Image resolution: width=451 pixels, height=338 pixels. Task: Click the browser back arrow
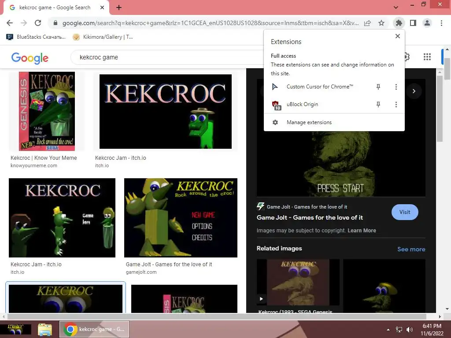tap(10, 23)
